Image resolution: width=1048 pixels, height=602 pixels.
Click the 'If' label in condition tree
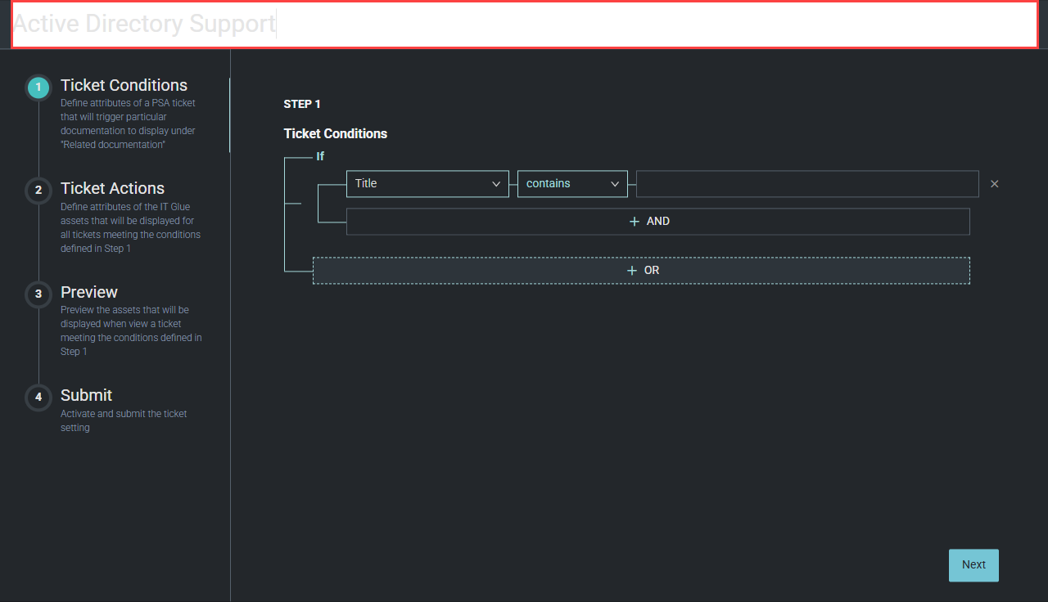coord(320,156)
